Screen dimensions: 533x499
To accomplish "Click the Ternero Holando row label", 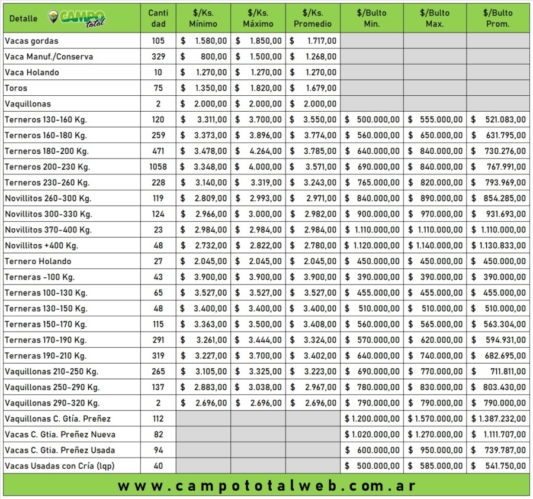I will (x=37, y=261).
